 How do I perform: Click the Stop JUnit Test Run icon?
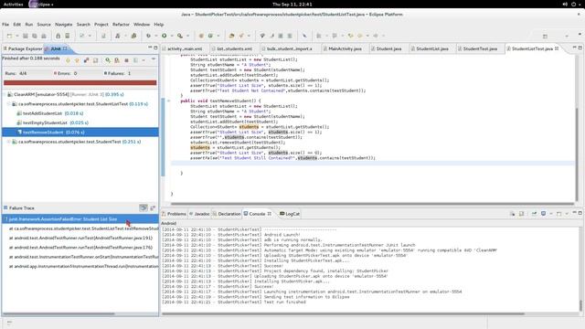tap(126, 60)
